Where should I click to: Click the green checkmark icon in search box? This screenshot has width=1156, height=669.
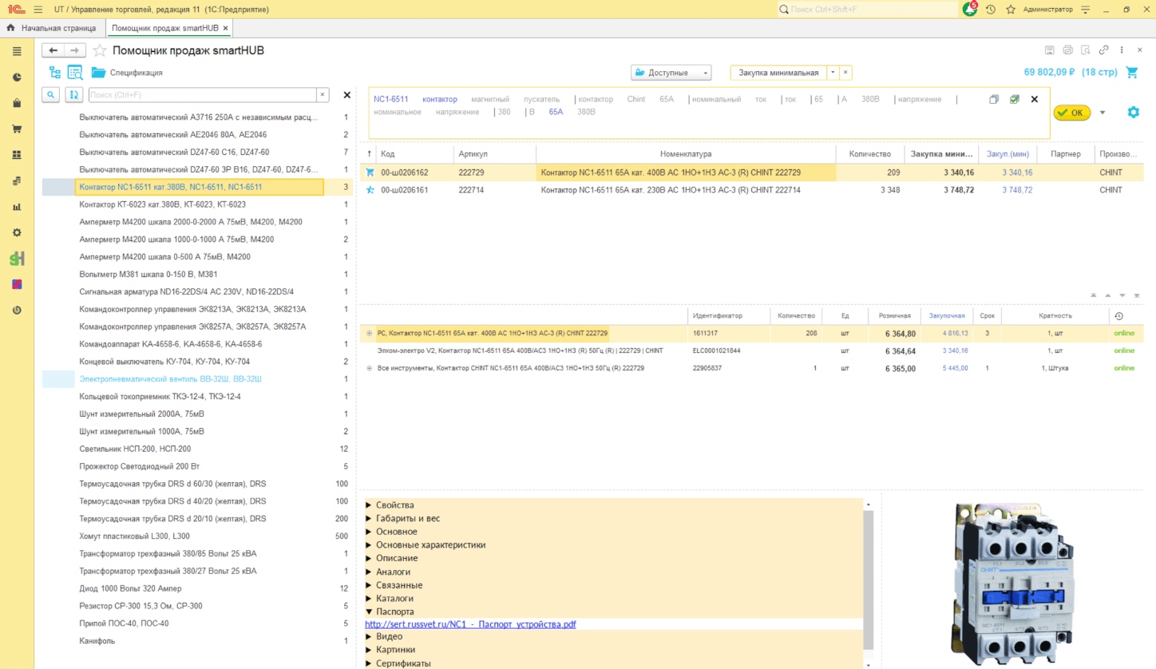coord(1014,100)
